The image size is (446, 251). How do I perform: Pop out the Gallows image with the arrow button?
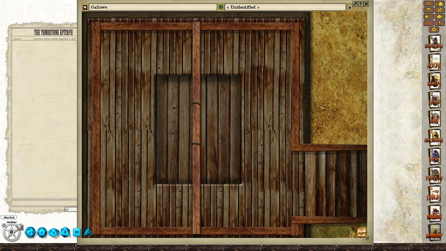355,3
